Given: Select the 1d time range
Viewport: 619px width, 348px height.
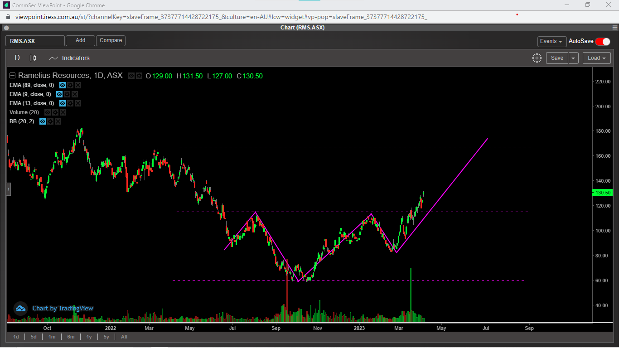Looking at the screenshot, I should point(16,337).
